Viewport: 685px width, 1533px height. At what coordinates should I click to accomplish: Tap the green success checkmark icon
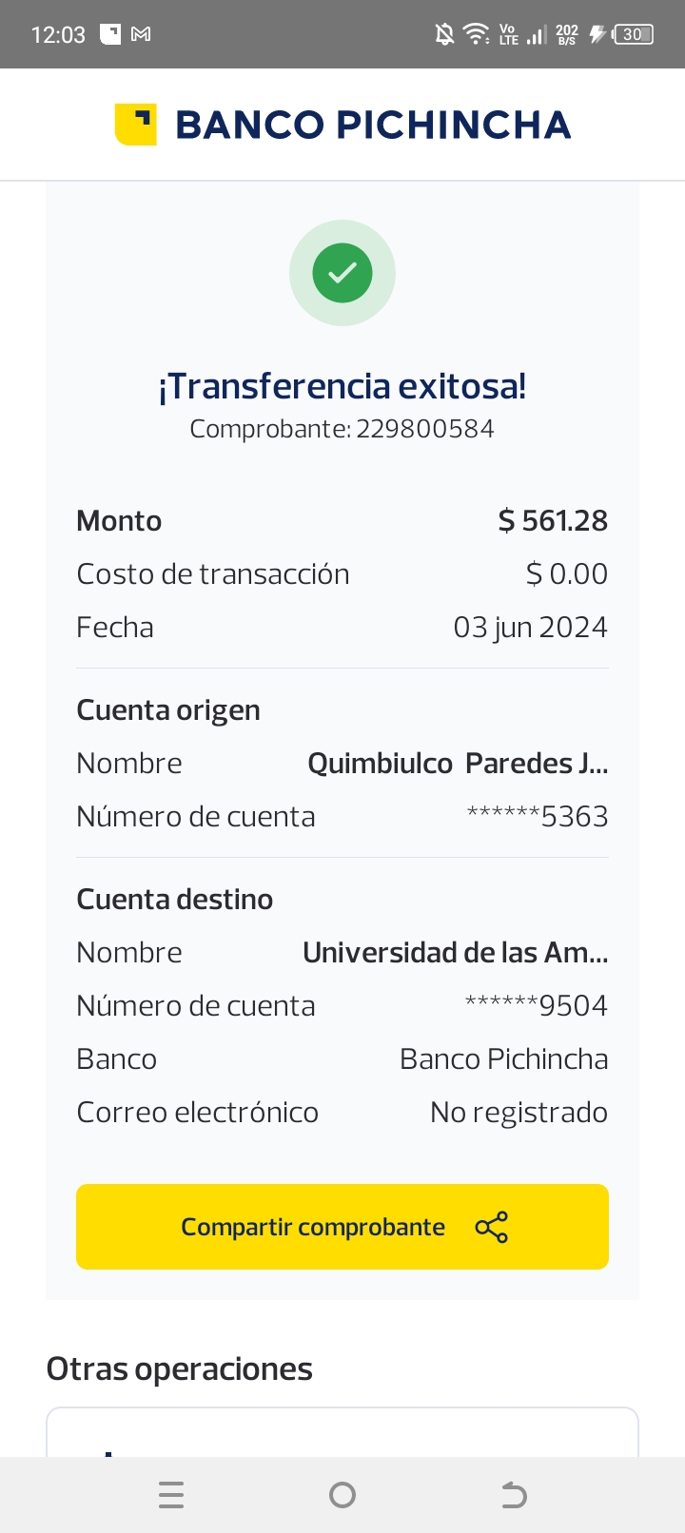342,273
